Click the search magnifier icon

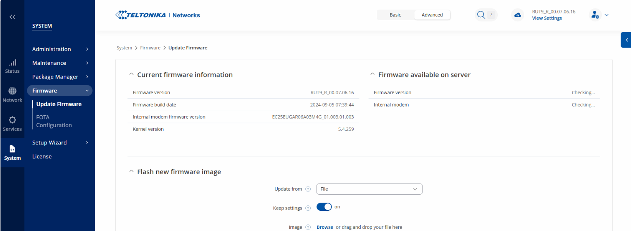click(x=481, y=15)
